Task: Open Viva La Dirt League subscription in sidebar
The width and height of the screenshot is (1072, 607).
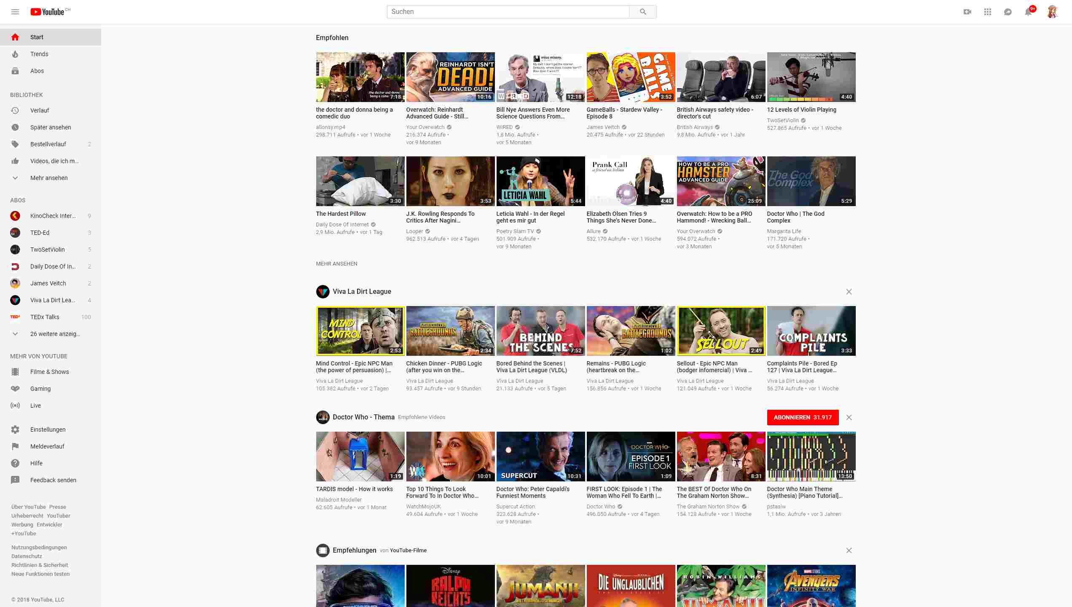Action: [x=51, y=300]
